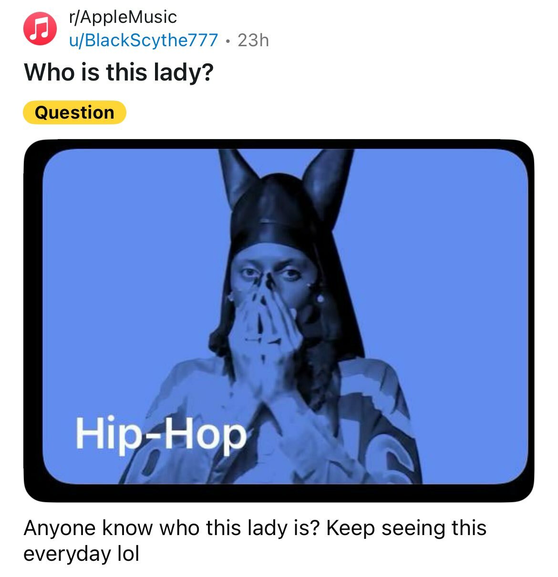View the u/BlackScythe777 user profile
This screenshot has width=558, height=577.
144,40
